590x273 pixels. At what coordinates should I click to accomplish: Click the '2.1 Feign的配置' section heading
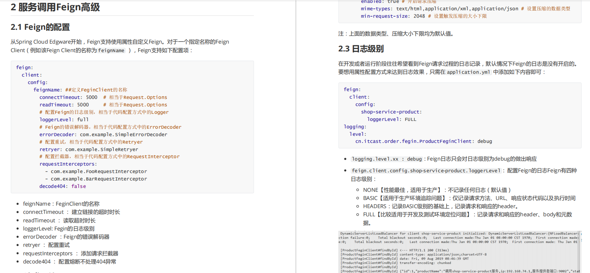click(x=40, y=27)
